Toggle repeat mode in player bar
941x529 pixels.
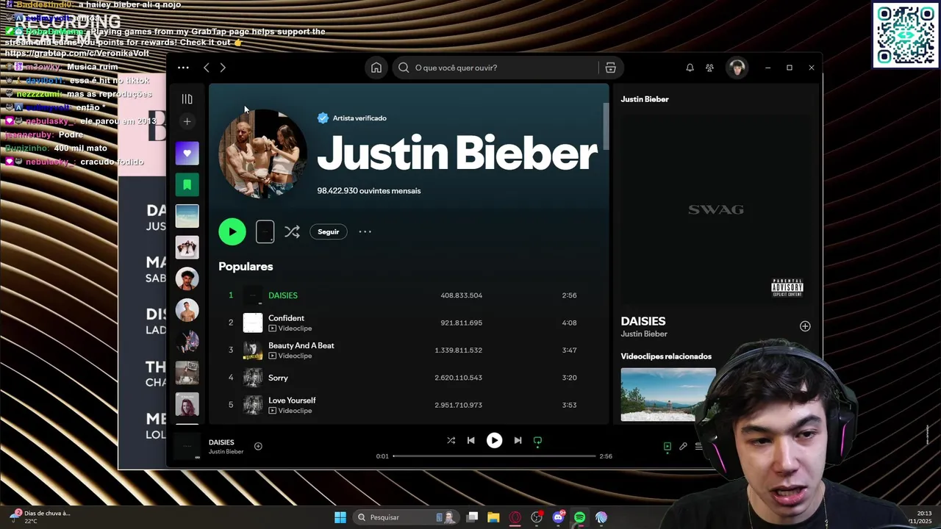pos(537,441)
